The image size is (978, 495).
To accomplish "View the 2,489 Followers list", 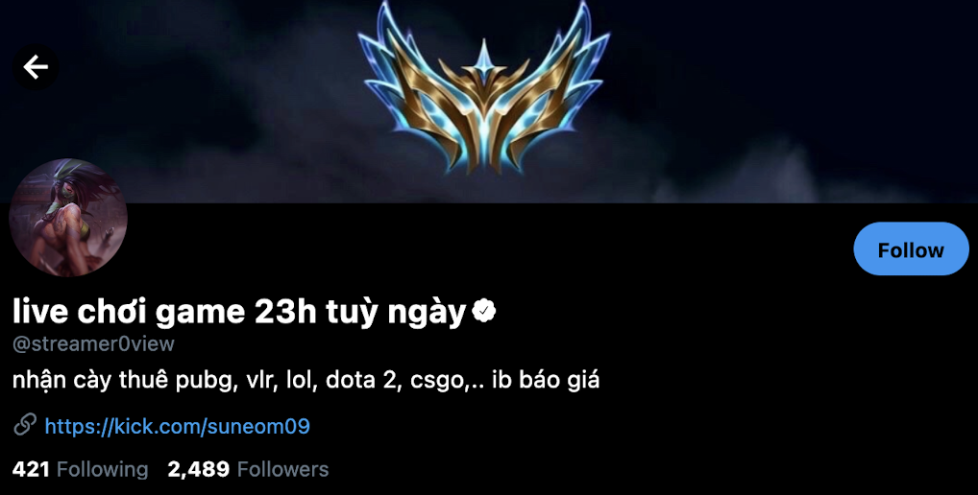I will (248, 469).
